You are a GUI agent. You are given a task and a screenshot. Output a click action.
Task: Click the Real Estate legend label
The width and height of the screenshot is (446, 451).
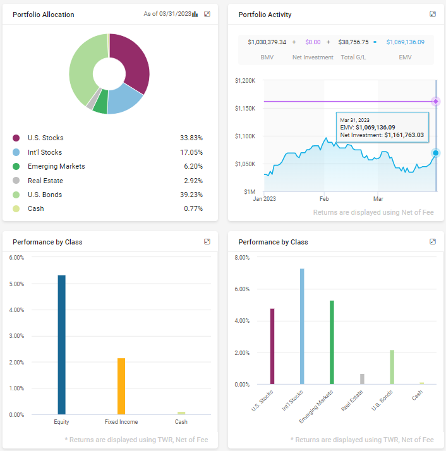tap(45, 181)
